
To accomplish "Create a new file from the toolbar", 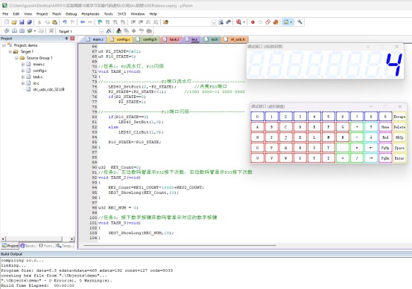I will coord(7,22).
